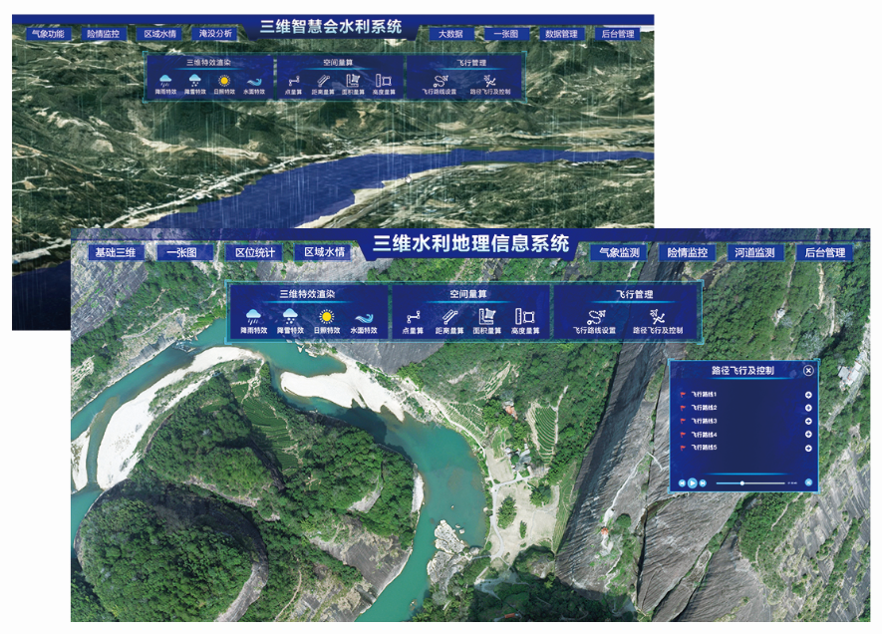The height and width of the screenshot is (634, 882).
Task: Open 大数据 in the back window
Action: 451,34
